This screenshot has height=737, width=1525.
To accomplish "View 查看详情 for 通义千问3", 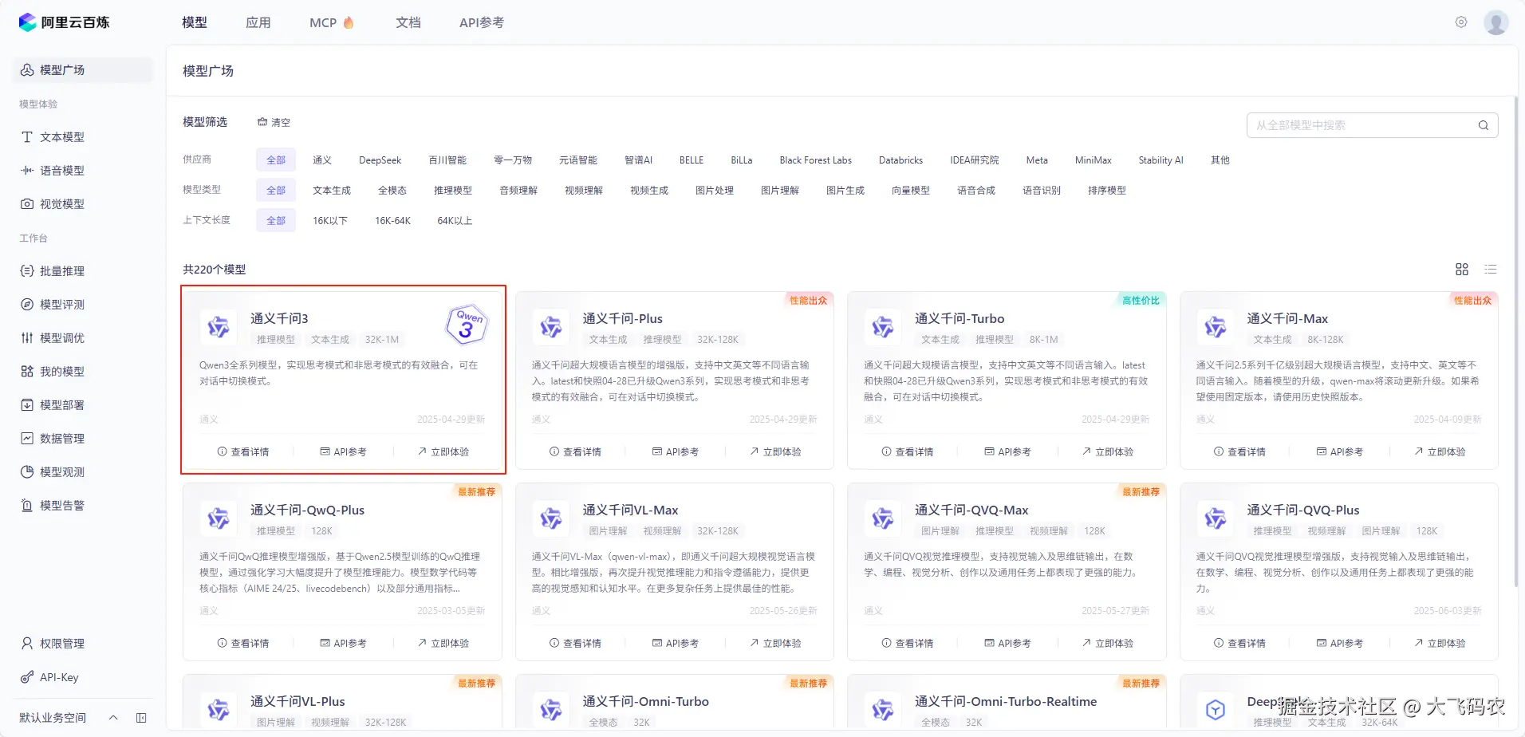I will [243, 452].
